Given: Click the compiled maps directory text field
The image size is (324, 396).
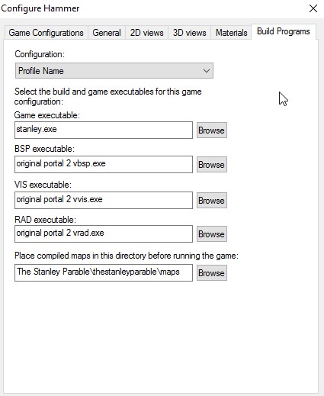Looking at the screenshot, I should pos(104,272).
